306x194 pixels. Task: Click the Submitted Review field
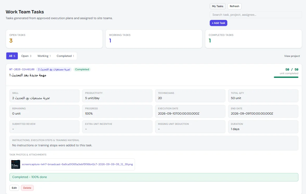click(x=44, y=127)
